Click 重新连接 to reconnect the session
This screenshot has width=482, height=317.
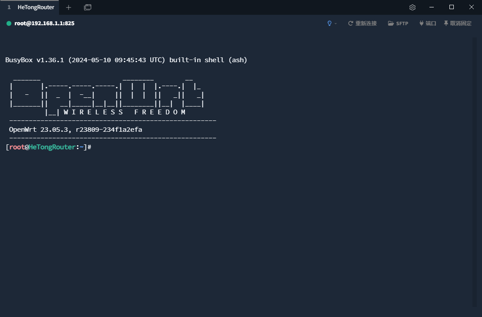(x=363, y=23)
